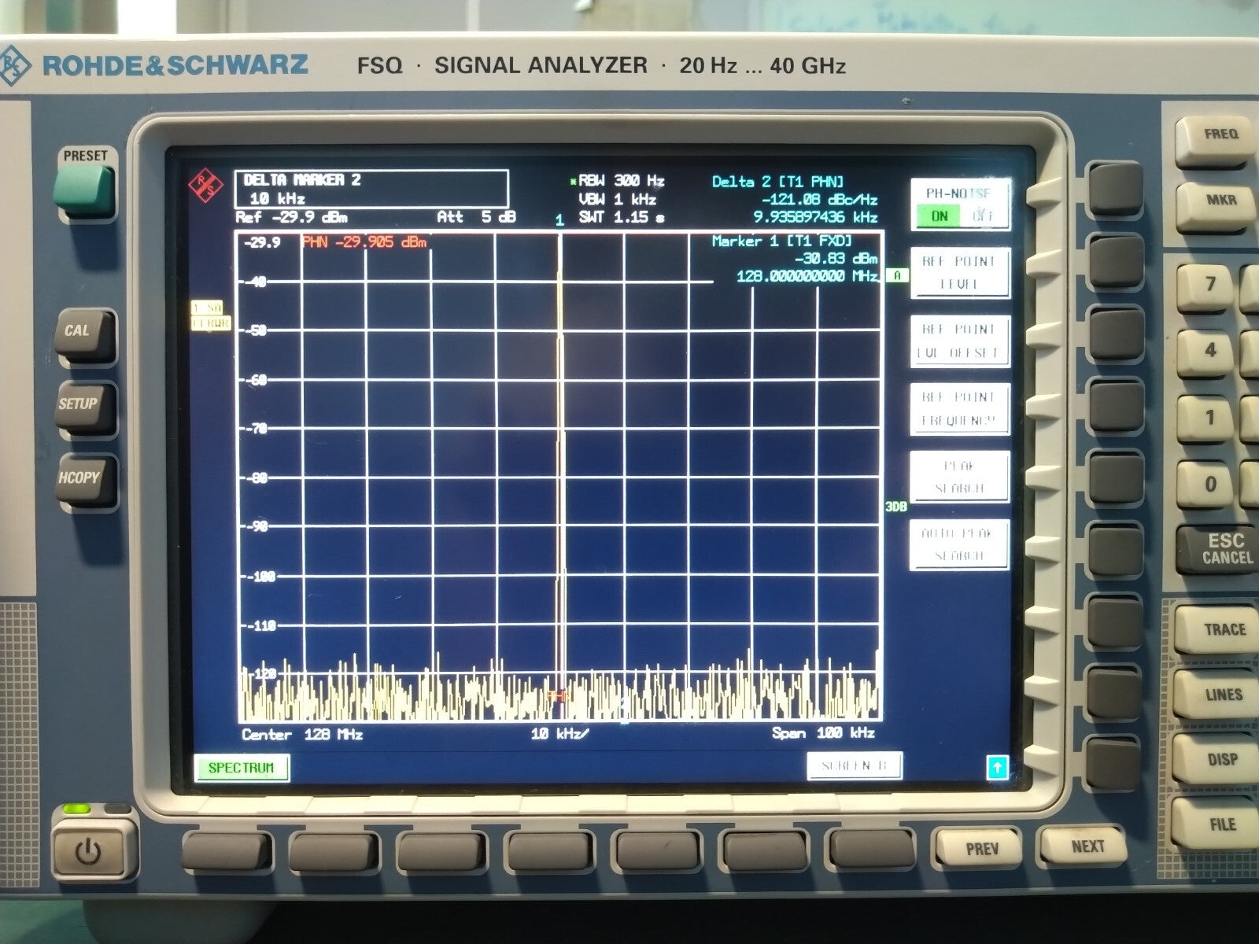The image size is (1259, 944).
Task: Push the hardware key beside PH-NOISE softkey
Action: tap(1115, 190)
